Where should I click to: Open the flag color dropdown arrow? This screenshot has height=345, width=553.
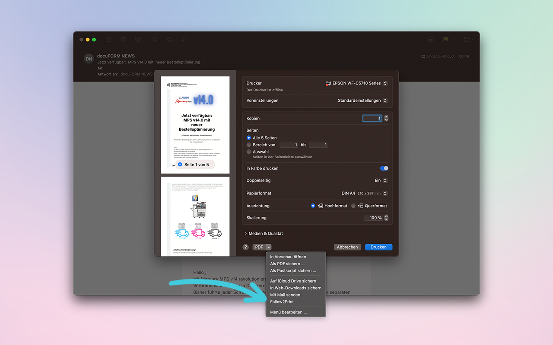click(455, 40)
